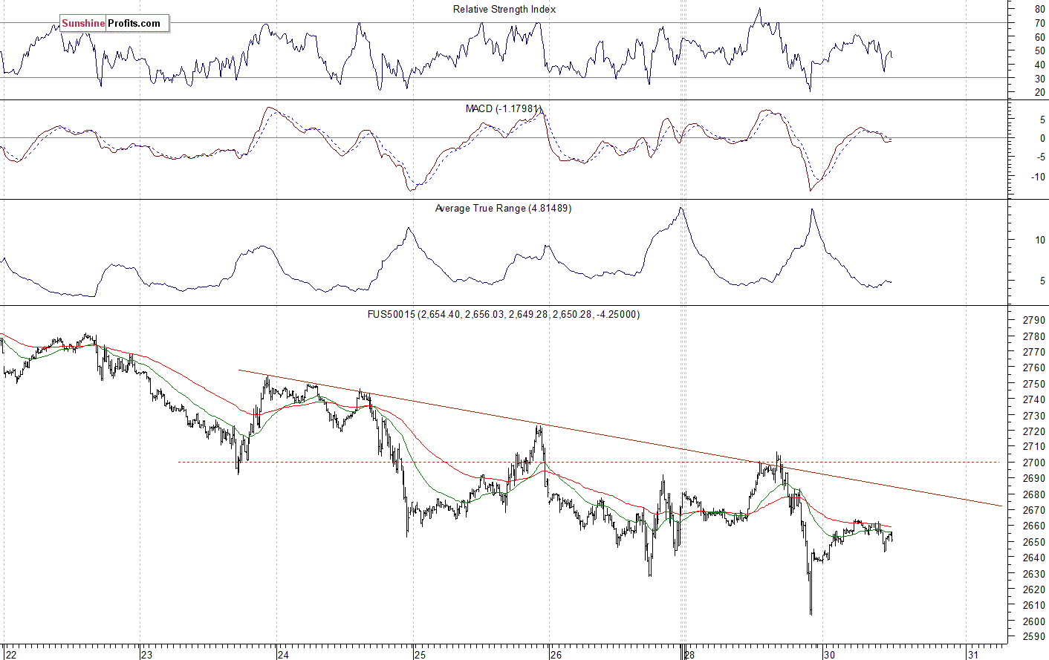The height and width of the screenshot is (660, 1049).
Task: Select the Average True Range (4.81489) label
Action: coord(503,209)
